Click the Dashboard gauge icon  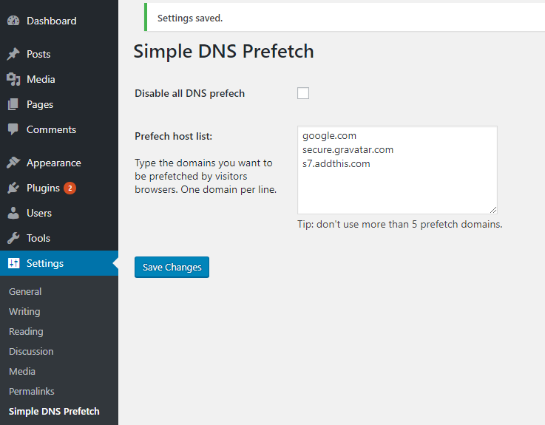coord(13,21)
